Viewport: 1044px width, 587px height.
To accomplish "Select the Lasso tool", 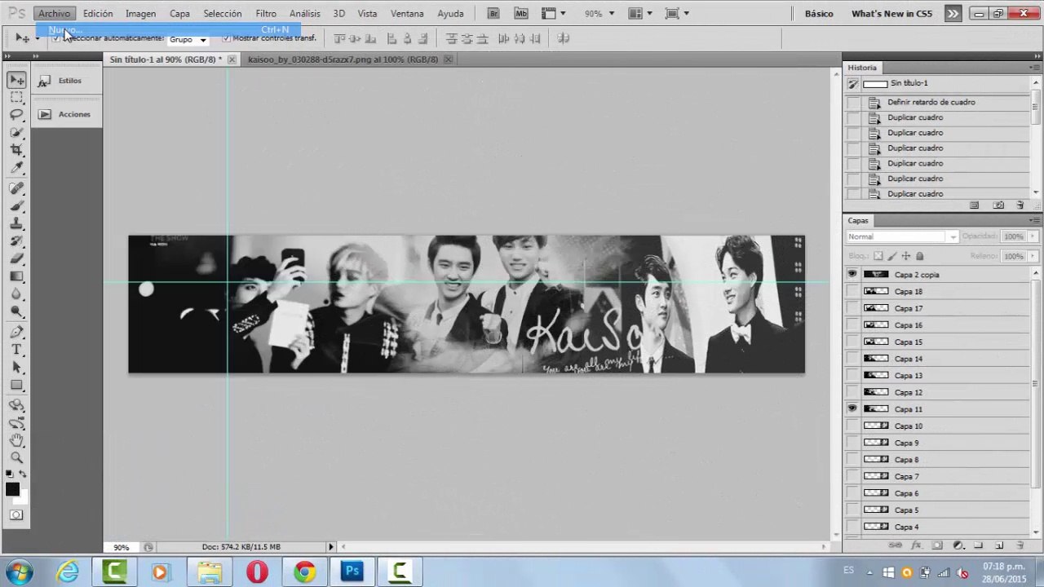I will click(16, 114).
